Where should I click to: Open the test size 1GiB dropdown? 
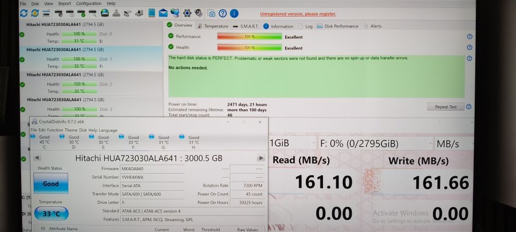pyautogui.click(x=293, y=143)
